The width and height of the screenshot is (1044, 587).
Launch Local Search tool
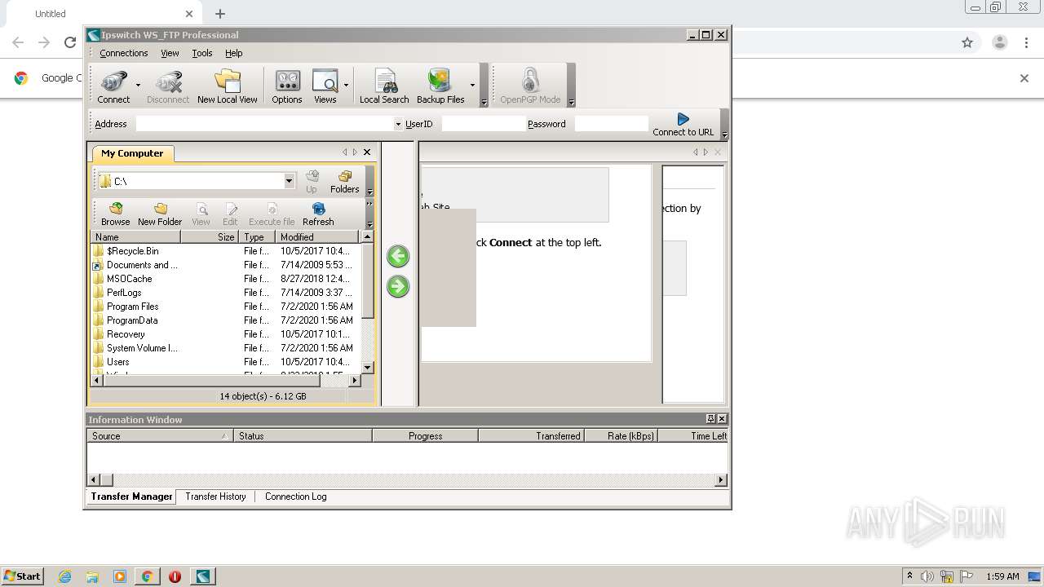point(384,86)
